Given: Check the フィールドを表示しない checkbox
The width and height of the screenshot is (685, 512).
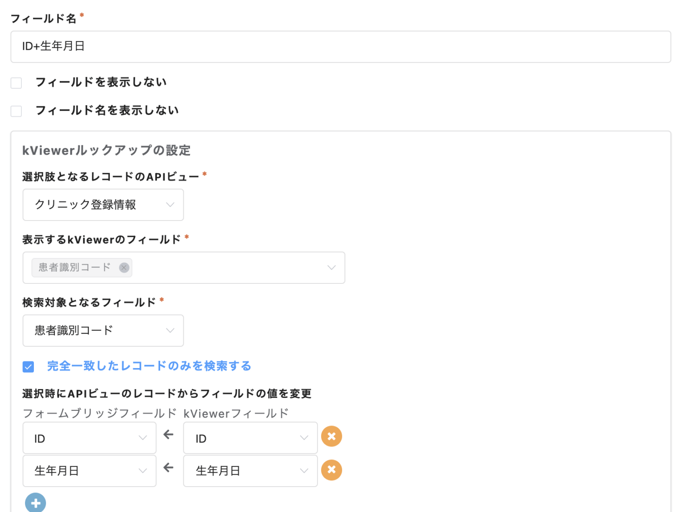Looking at the screenshot, I should point(17,83).
